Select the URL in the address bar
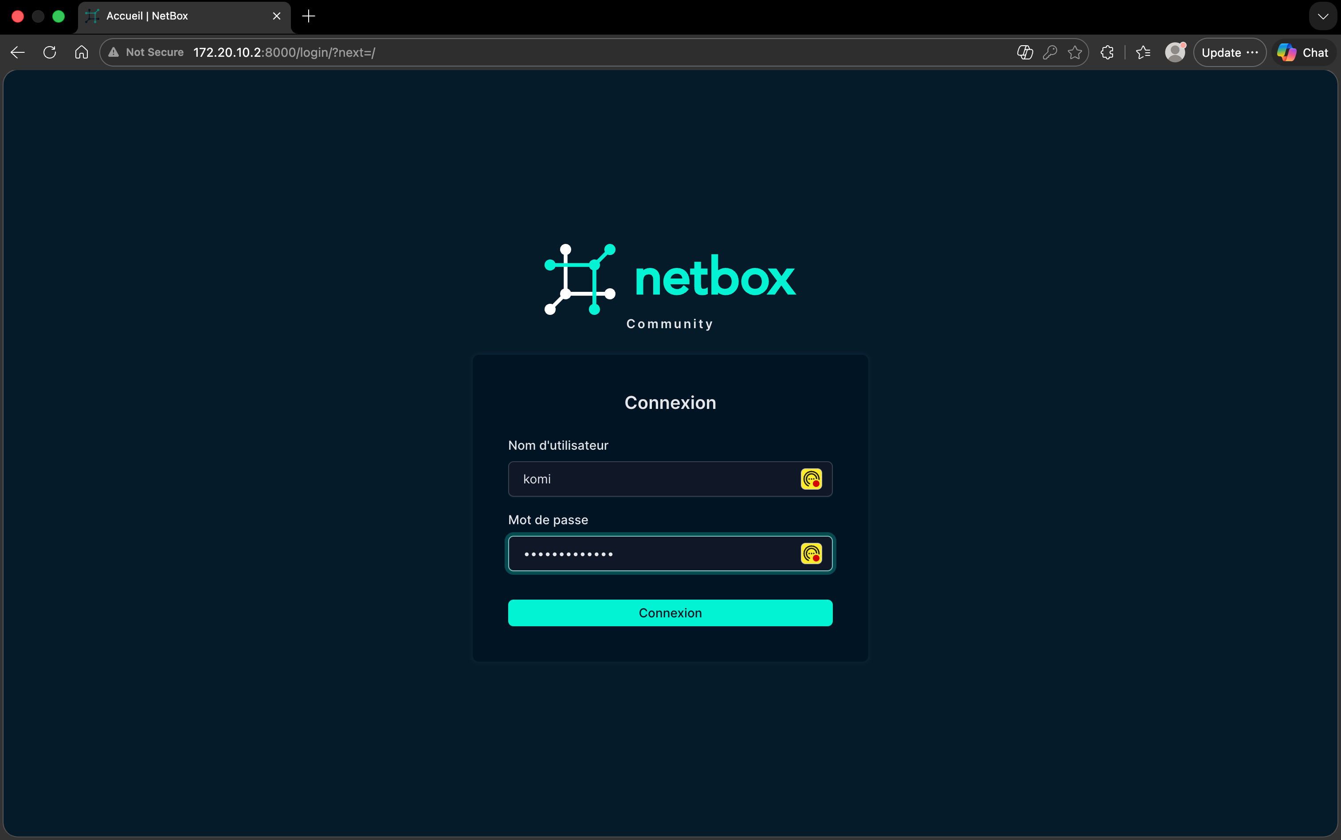The height and width of the screenshot is (840, 1341). 284,52
